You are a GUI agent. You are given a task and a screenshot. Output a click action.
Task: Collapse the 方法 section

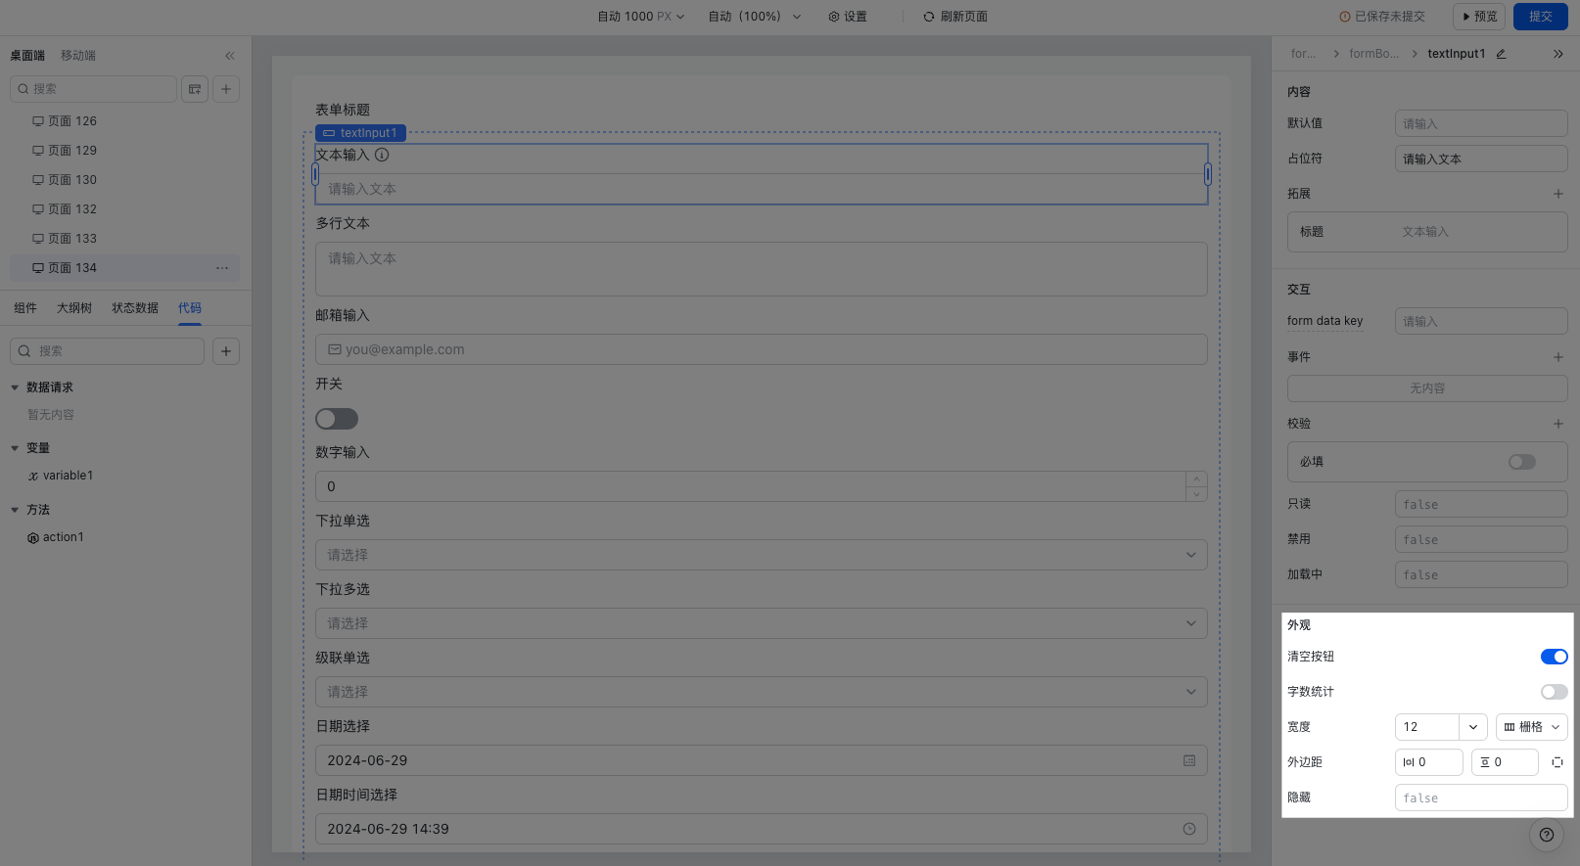click(15, 510)
